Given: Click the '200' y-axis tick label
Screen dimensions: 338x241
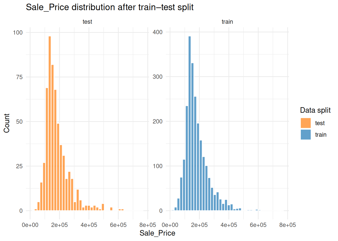Looking at the screenshot, I should (x=158, y=122).
